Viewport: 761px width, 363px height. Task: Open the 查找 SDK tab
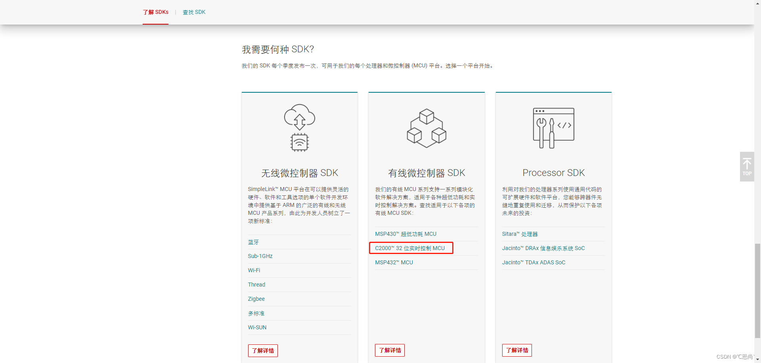pyautogui.click(x=194, y=12)
